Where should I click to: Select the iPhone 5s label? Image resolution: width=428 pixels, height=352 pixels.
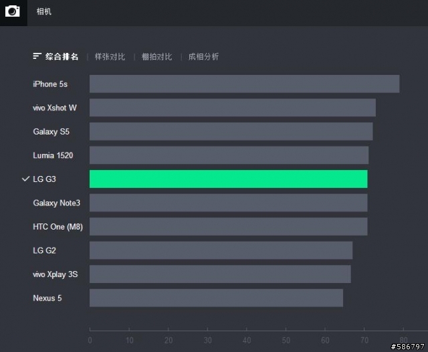[x=50, y=84]
